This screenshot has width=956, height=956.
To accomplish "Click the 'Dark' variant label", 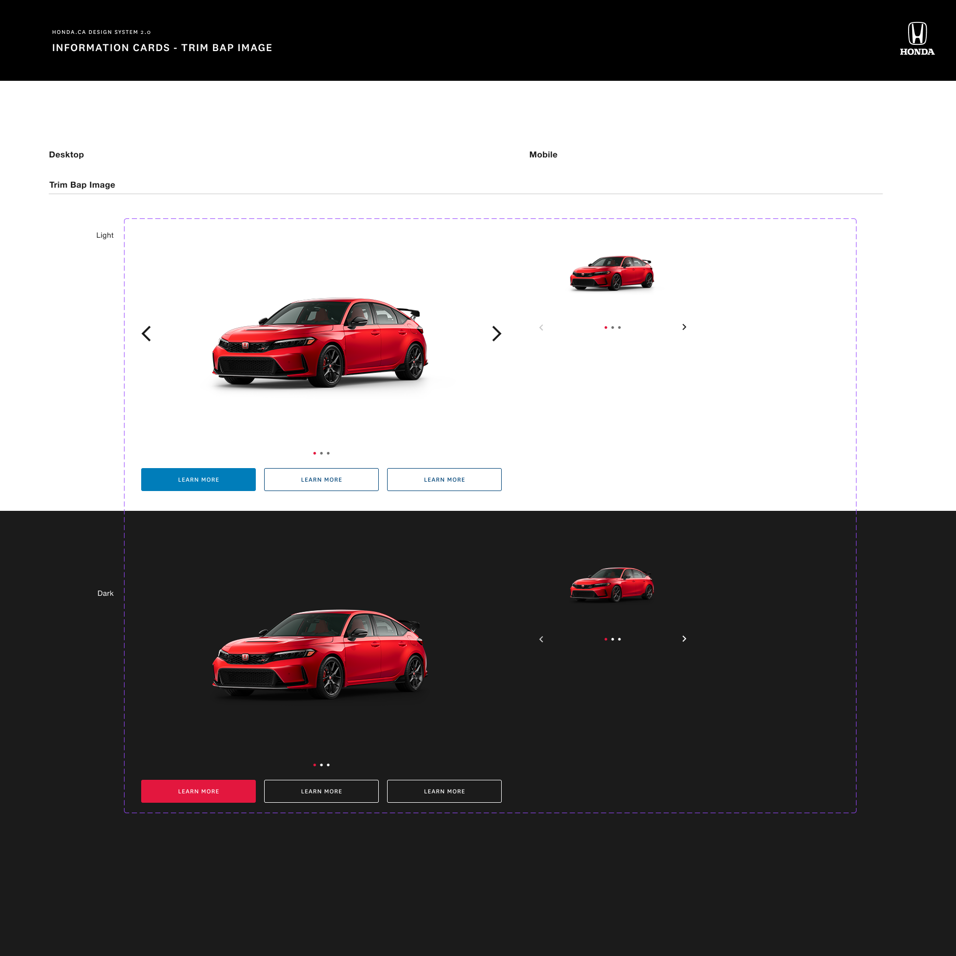I will coord(105,594).
